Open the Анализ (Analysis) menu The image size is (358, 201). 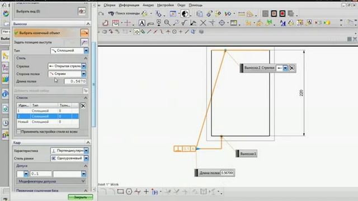148,5
